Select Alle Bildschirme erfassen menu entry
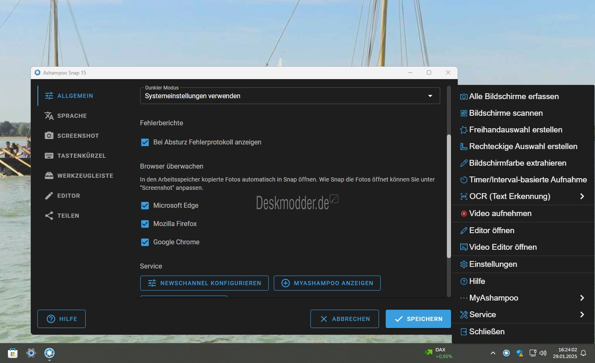595x363 pixels. [523, 97]
